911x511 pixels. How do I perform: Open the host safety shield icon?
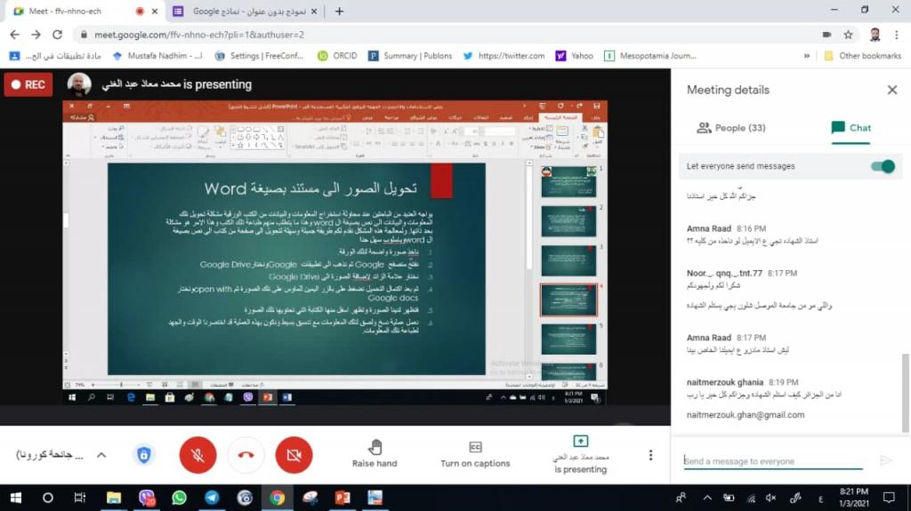coord(142,455)
